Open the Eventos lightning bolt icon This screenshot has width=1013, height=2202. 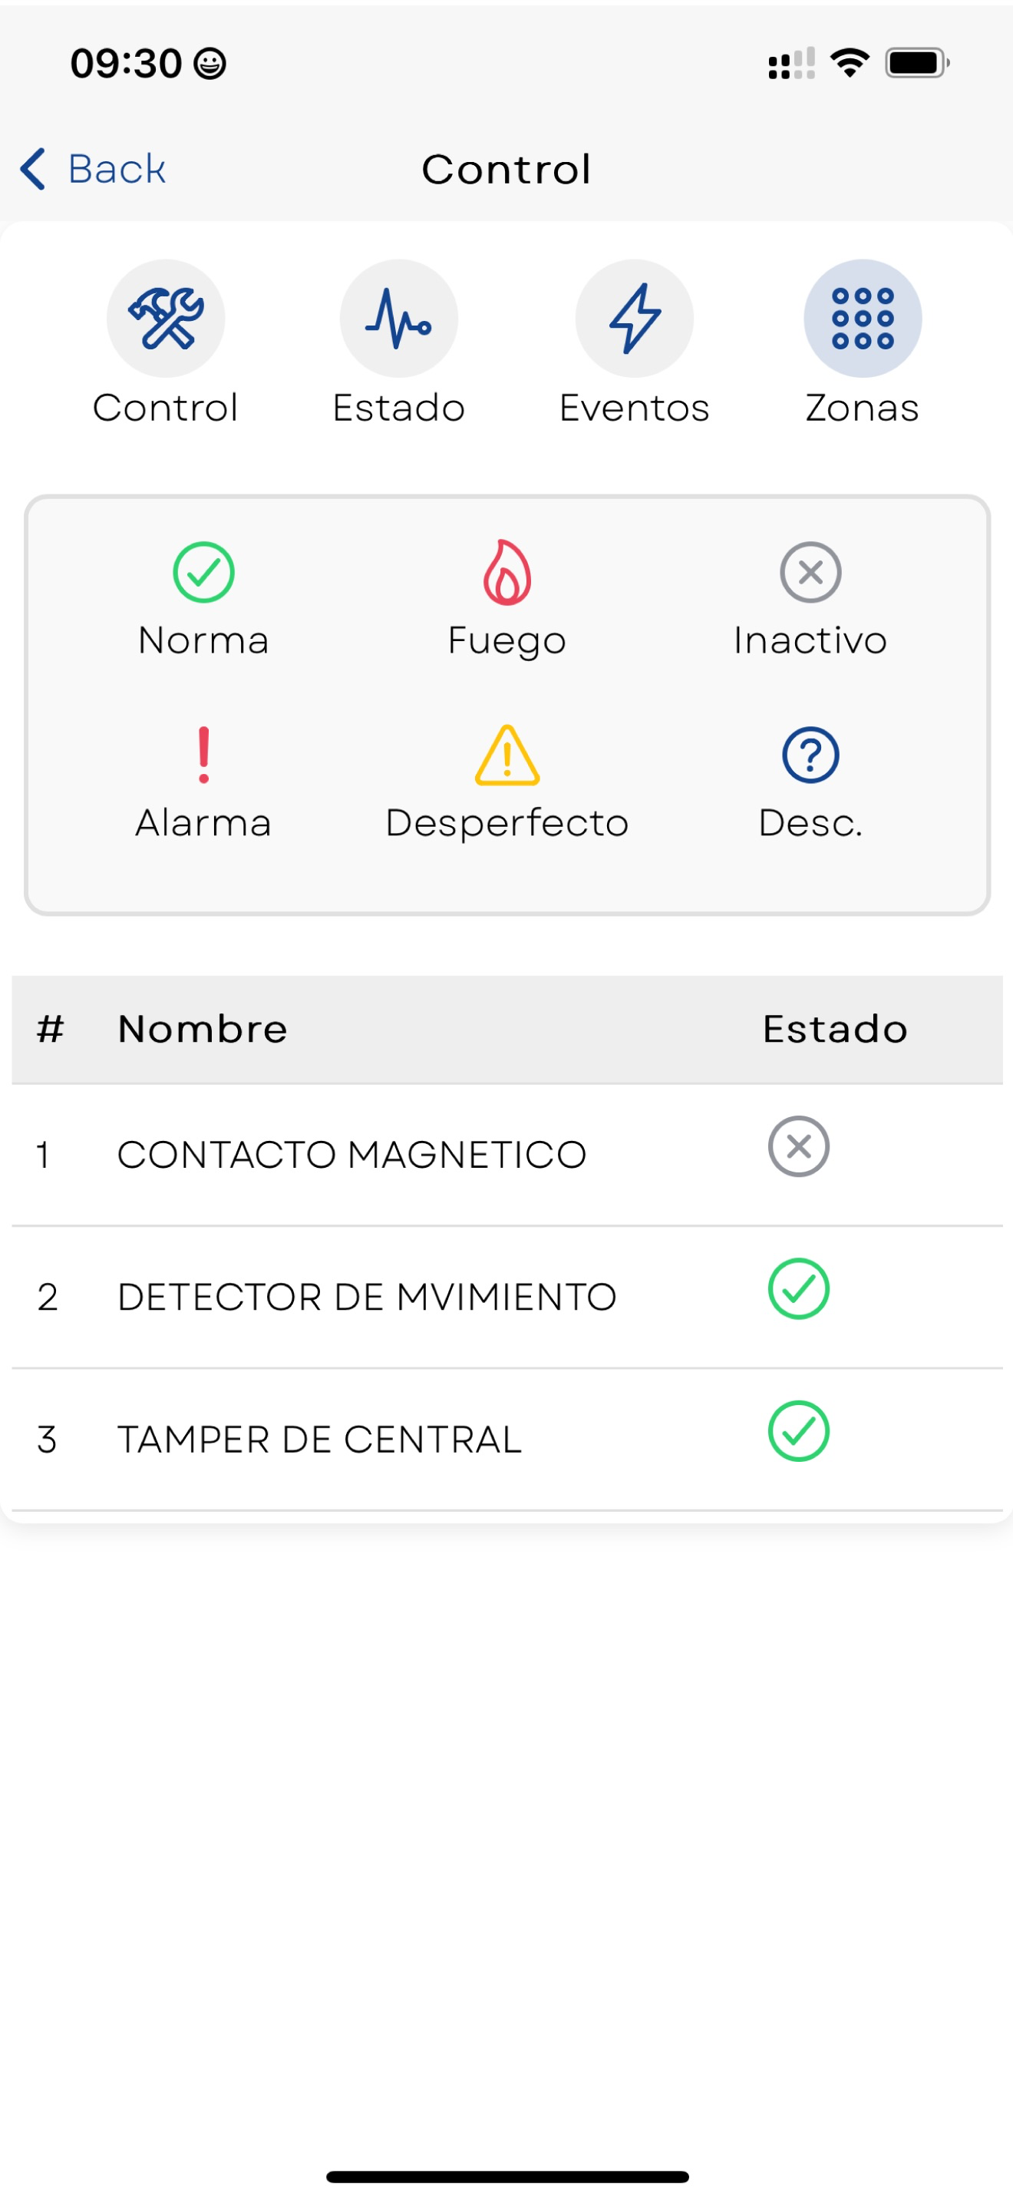634,318
